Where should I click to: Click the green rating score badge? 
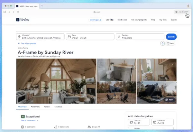pyautogui.click(x=23, y=117)
